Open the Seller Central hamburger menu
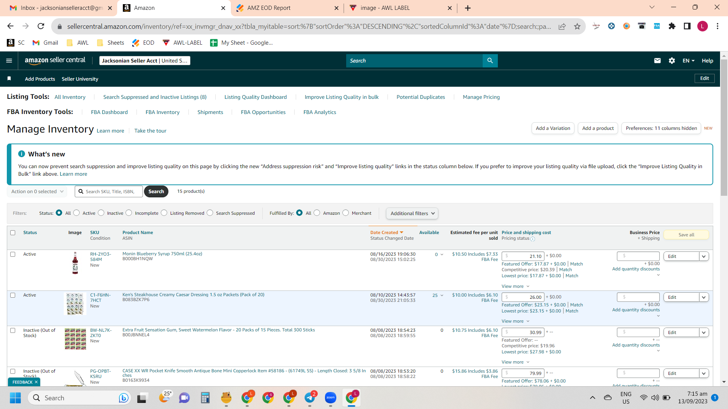Screen dimensions: 728x409 (x=9, y=61)
